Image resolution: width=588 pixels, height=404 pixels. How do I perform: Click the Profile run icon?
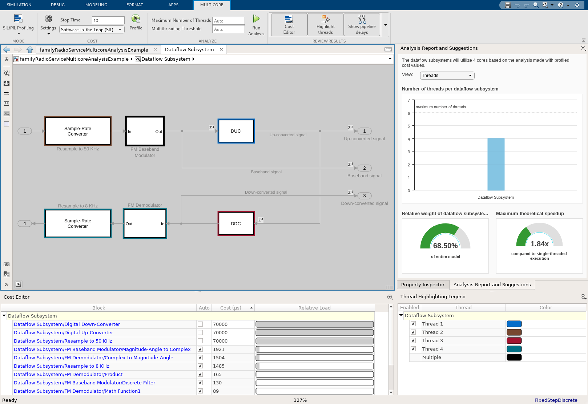click(x=136, y=19)
